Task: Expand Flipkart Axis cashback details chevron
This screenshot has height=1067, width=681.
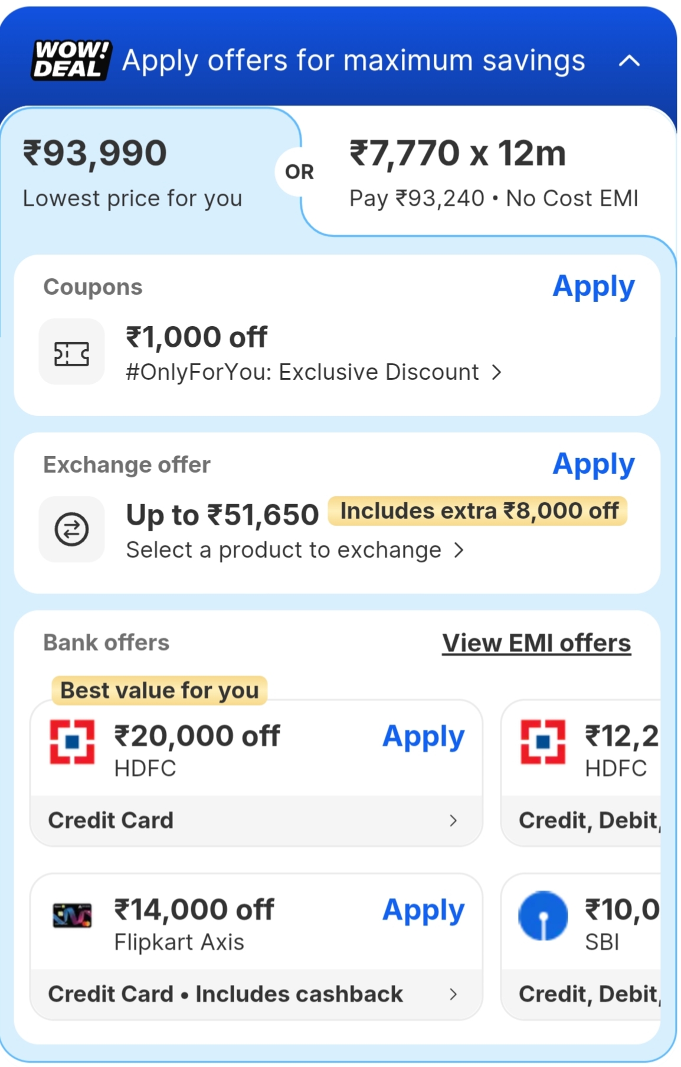Action: 453,994
